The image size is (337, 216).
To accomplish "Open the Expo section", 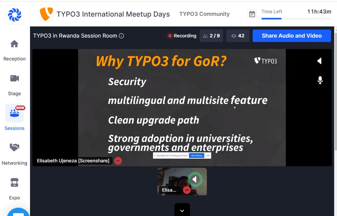I will (14, 189).
